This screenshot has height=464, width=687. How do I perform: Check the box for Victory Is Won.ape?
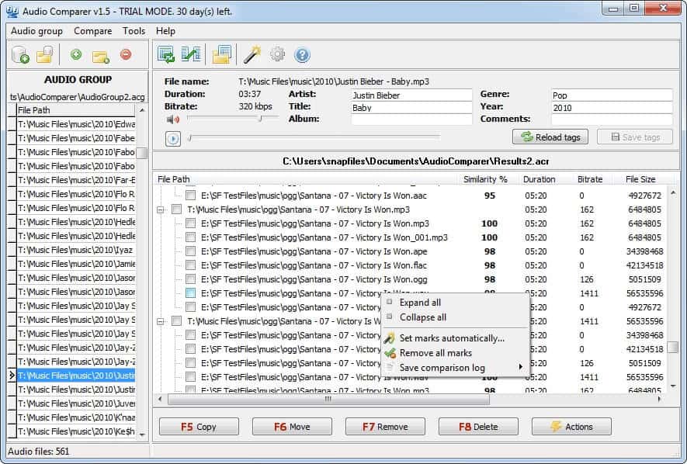[x=190, y=251]
